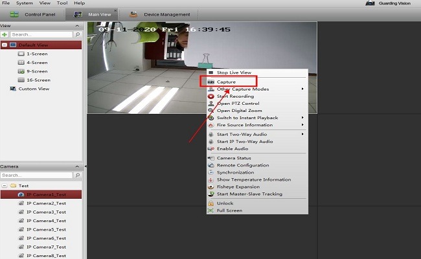The height and width of the screenshot is (259, 421).
Task: Choose the 9-Screen layout icon
Action: tap(21, 71)
